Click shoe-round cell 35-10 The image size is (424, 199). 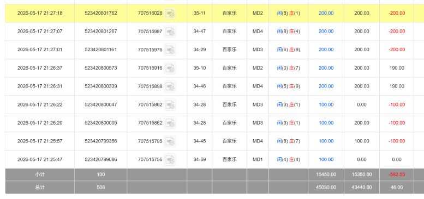pyautogui.click(x=200, y=68)
